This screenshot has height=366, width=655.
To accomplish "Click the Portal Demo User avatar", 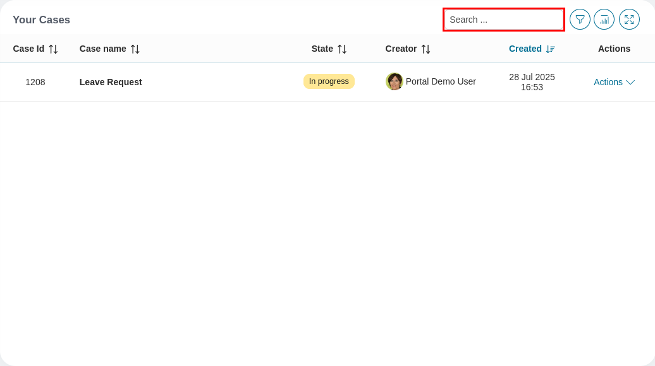I will pos(394,81).
